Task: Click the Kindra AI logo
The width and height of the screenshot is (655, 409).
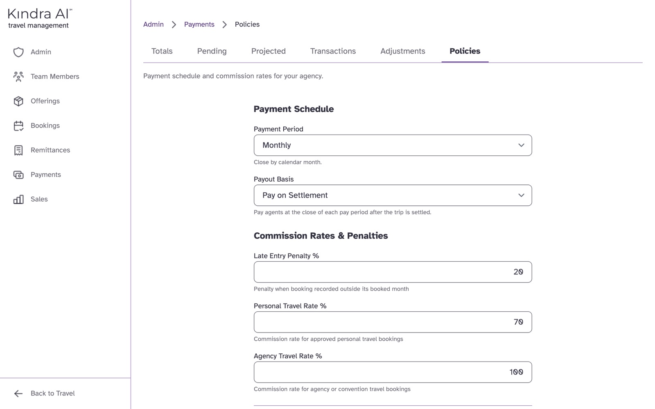Action: pyautogui.click(x=40, y=18)
